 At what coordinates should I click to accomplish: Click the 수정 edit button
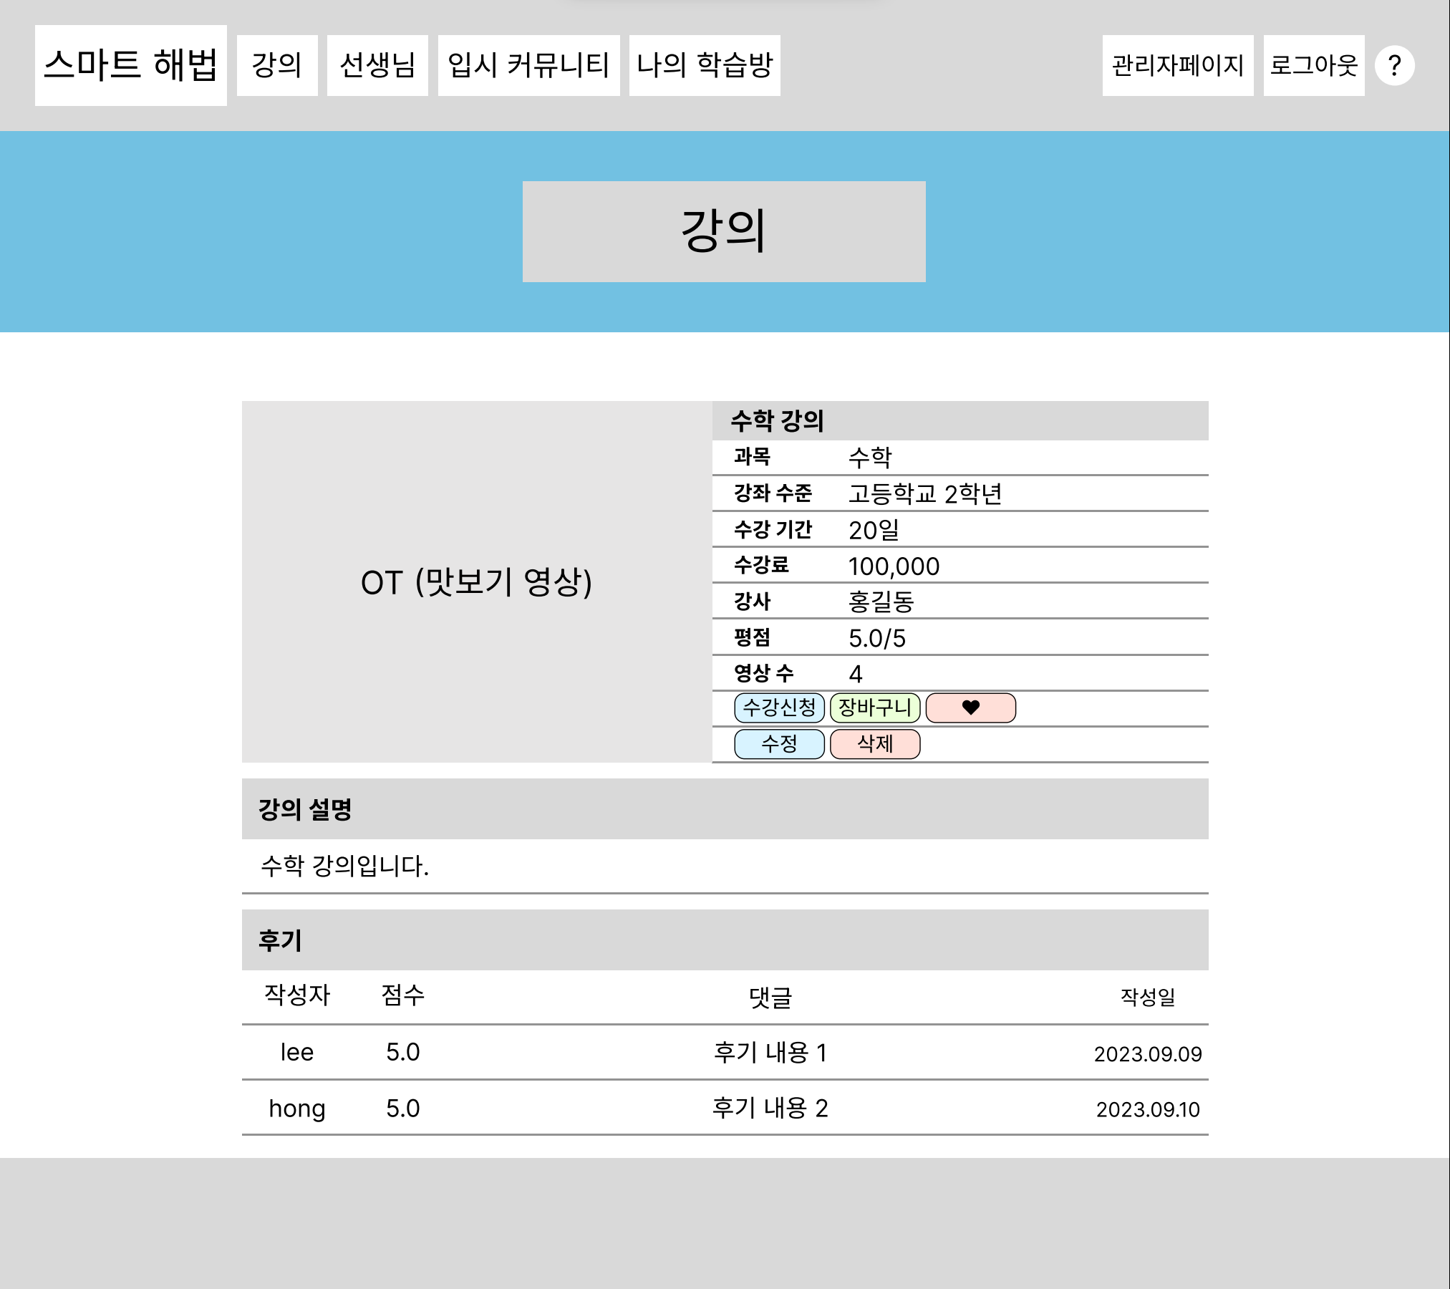click(x=779, y=744)
